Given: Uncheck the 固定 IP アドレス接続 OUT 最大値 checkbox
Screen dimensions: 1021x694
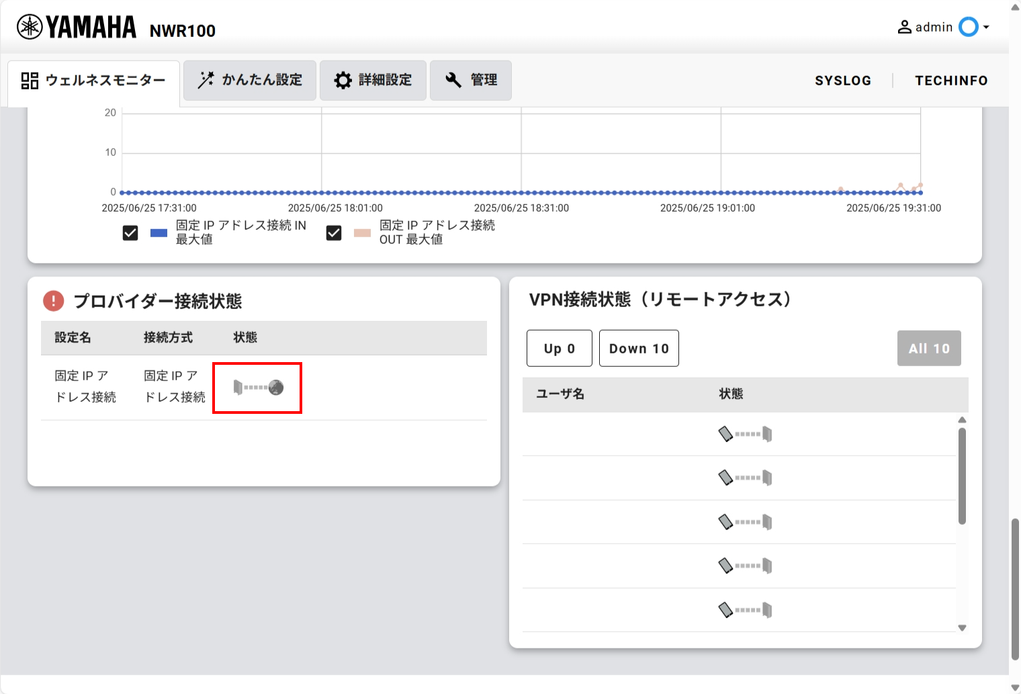Looking at the screenshot, I should 334,232.
